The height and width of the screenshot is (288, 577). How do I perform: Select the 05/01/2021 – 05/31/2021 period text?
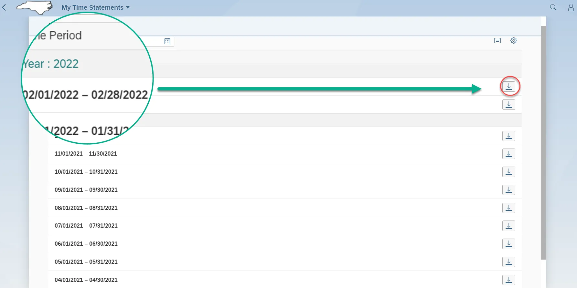(86, 262)
